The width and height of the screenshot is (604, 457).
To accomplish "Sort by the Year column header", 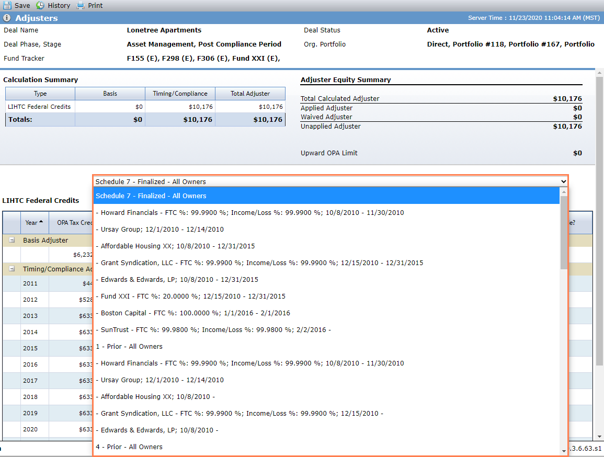I will [x=35, y=223].
